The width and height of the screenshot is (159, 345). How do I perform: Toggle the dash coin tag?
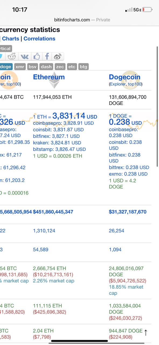pos(46,67)
